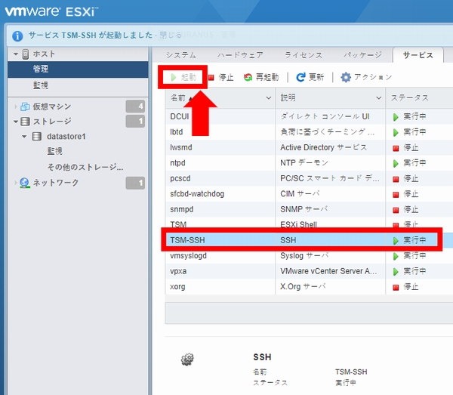Select the sfcbd-watchdog service row

coord(309,194)
